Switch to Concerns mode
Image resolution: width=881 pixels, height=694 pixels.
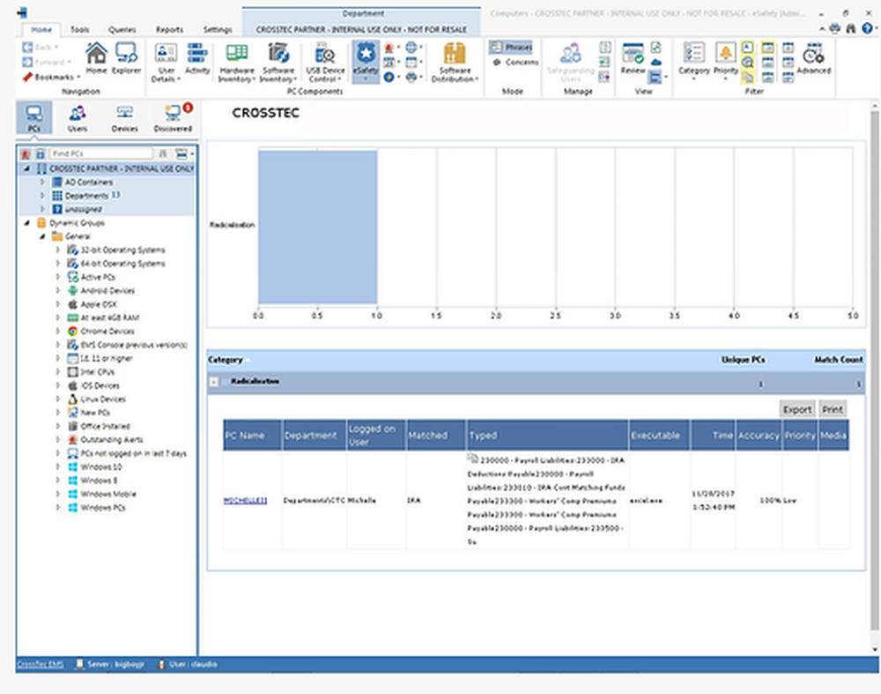(515, 63)
